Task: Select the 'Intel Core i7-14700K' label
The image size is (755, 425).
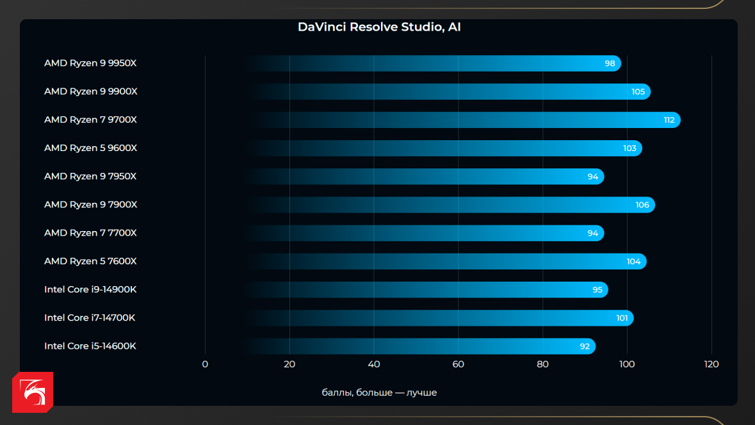Action: click(90, 317)
